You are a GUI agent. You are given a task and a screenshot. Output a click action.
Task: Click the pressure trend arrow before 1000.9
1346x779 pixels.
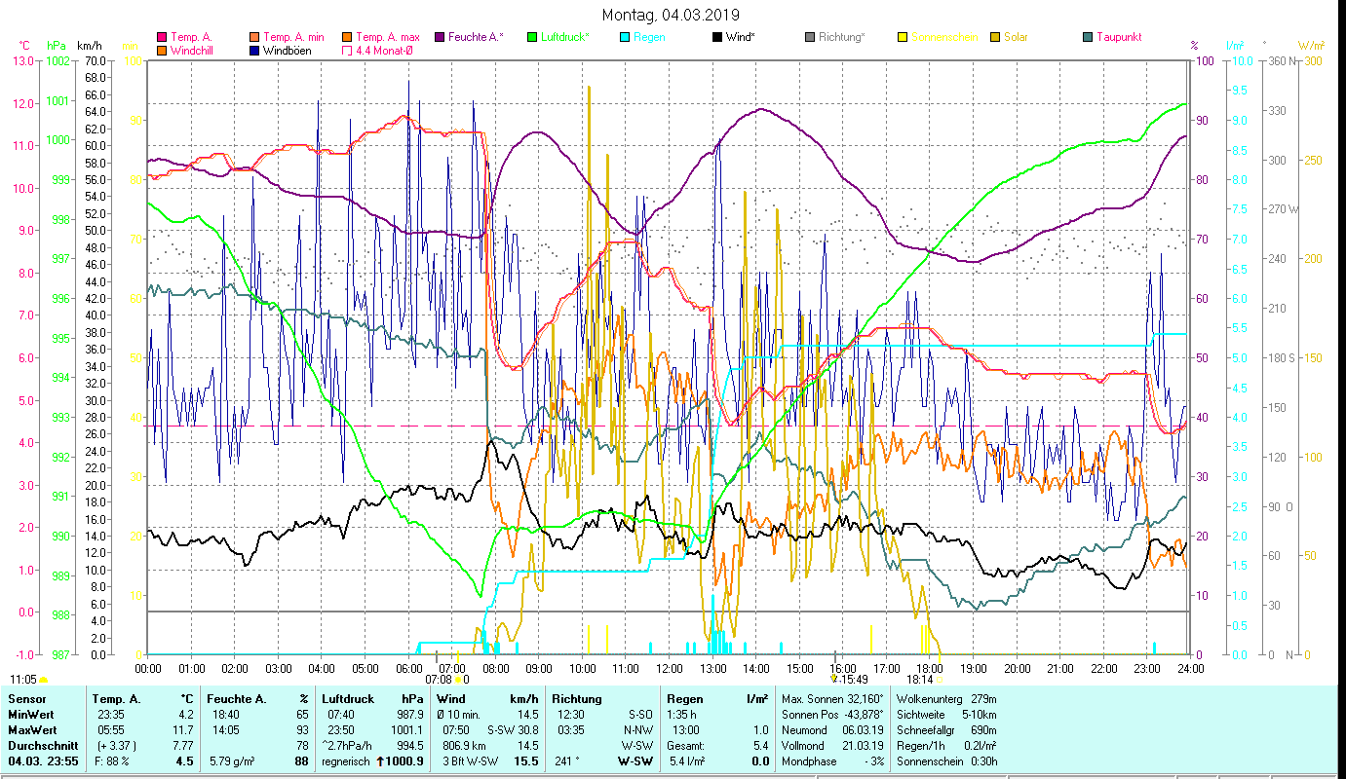pyautogui.click(x=380, y=761)
